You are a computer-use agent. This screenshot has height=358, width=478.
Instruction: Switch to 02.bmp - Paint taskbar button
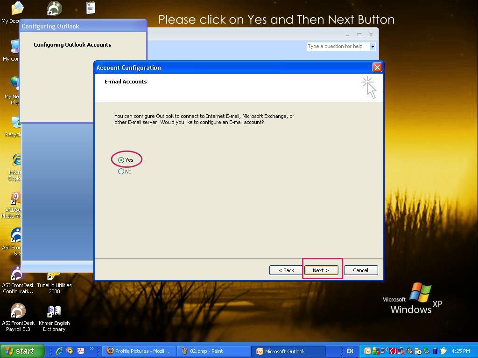click(214, 351)
